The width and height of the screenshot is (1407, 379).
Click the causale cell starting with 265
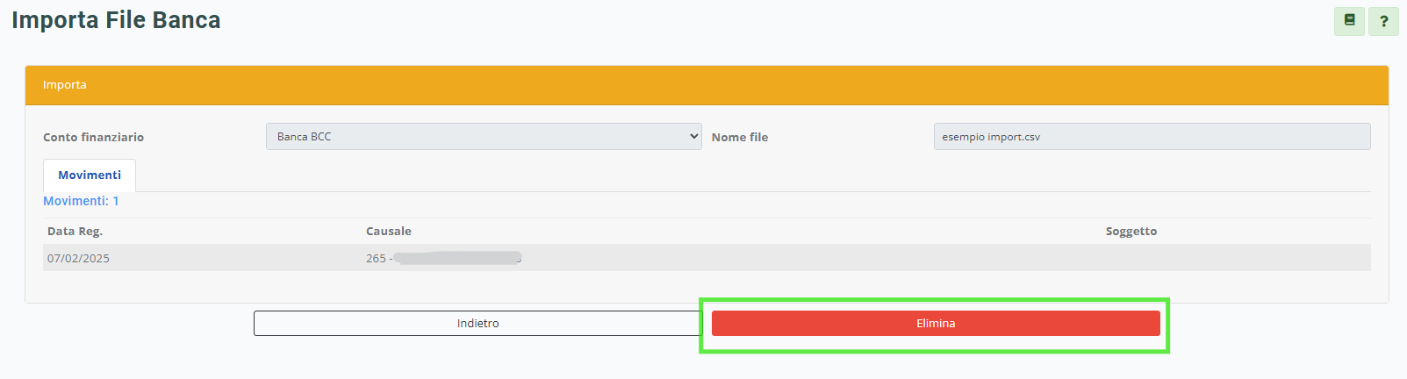(376, 258)
